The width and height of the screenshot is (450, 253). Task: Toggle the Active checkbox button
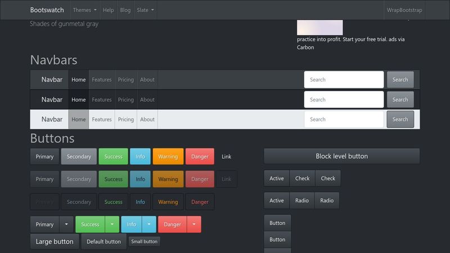click(277, 178)
